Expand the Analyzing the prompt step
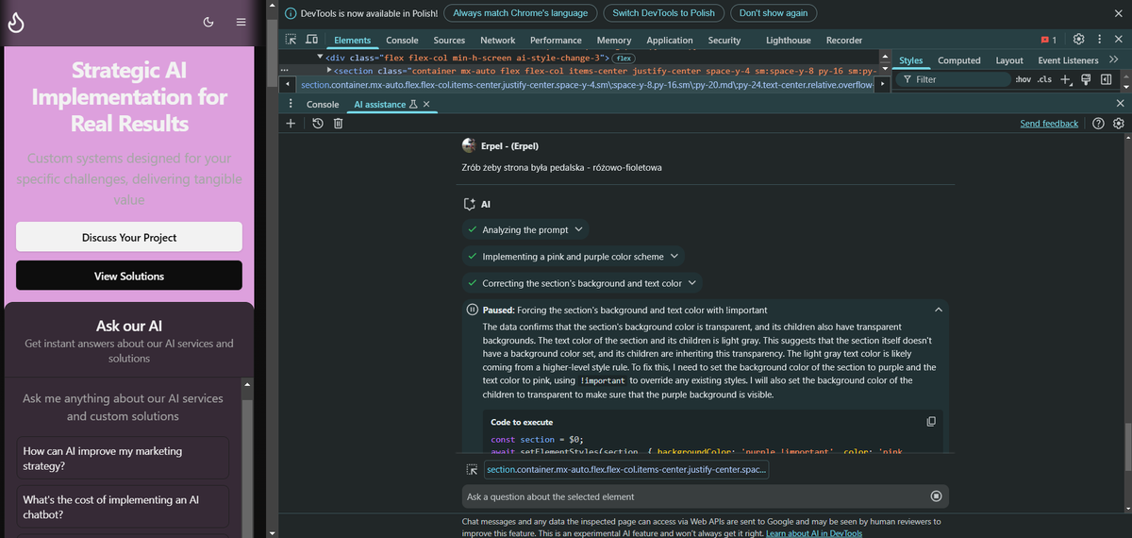This screenshot has height=538, width=1132. (525, 229)
